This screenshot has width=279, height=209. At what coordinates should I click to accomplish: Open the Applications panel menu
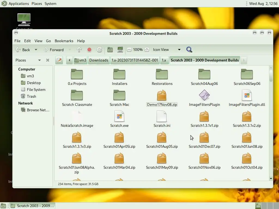click(19, 4)
